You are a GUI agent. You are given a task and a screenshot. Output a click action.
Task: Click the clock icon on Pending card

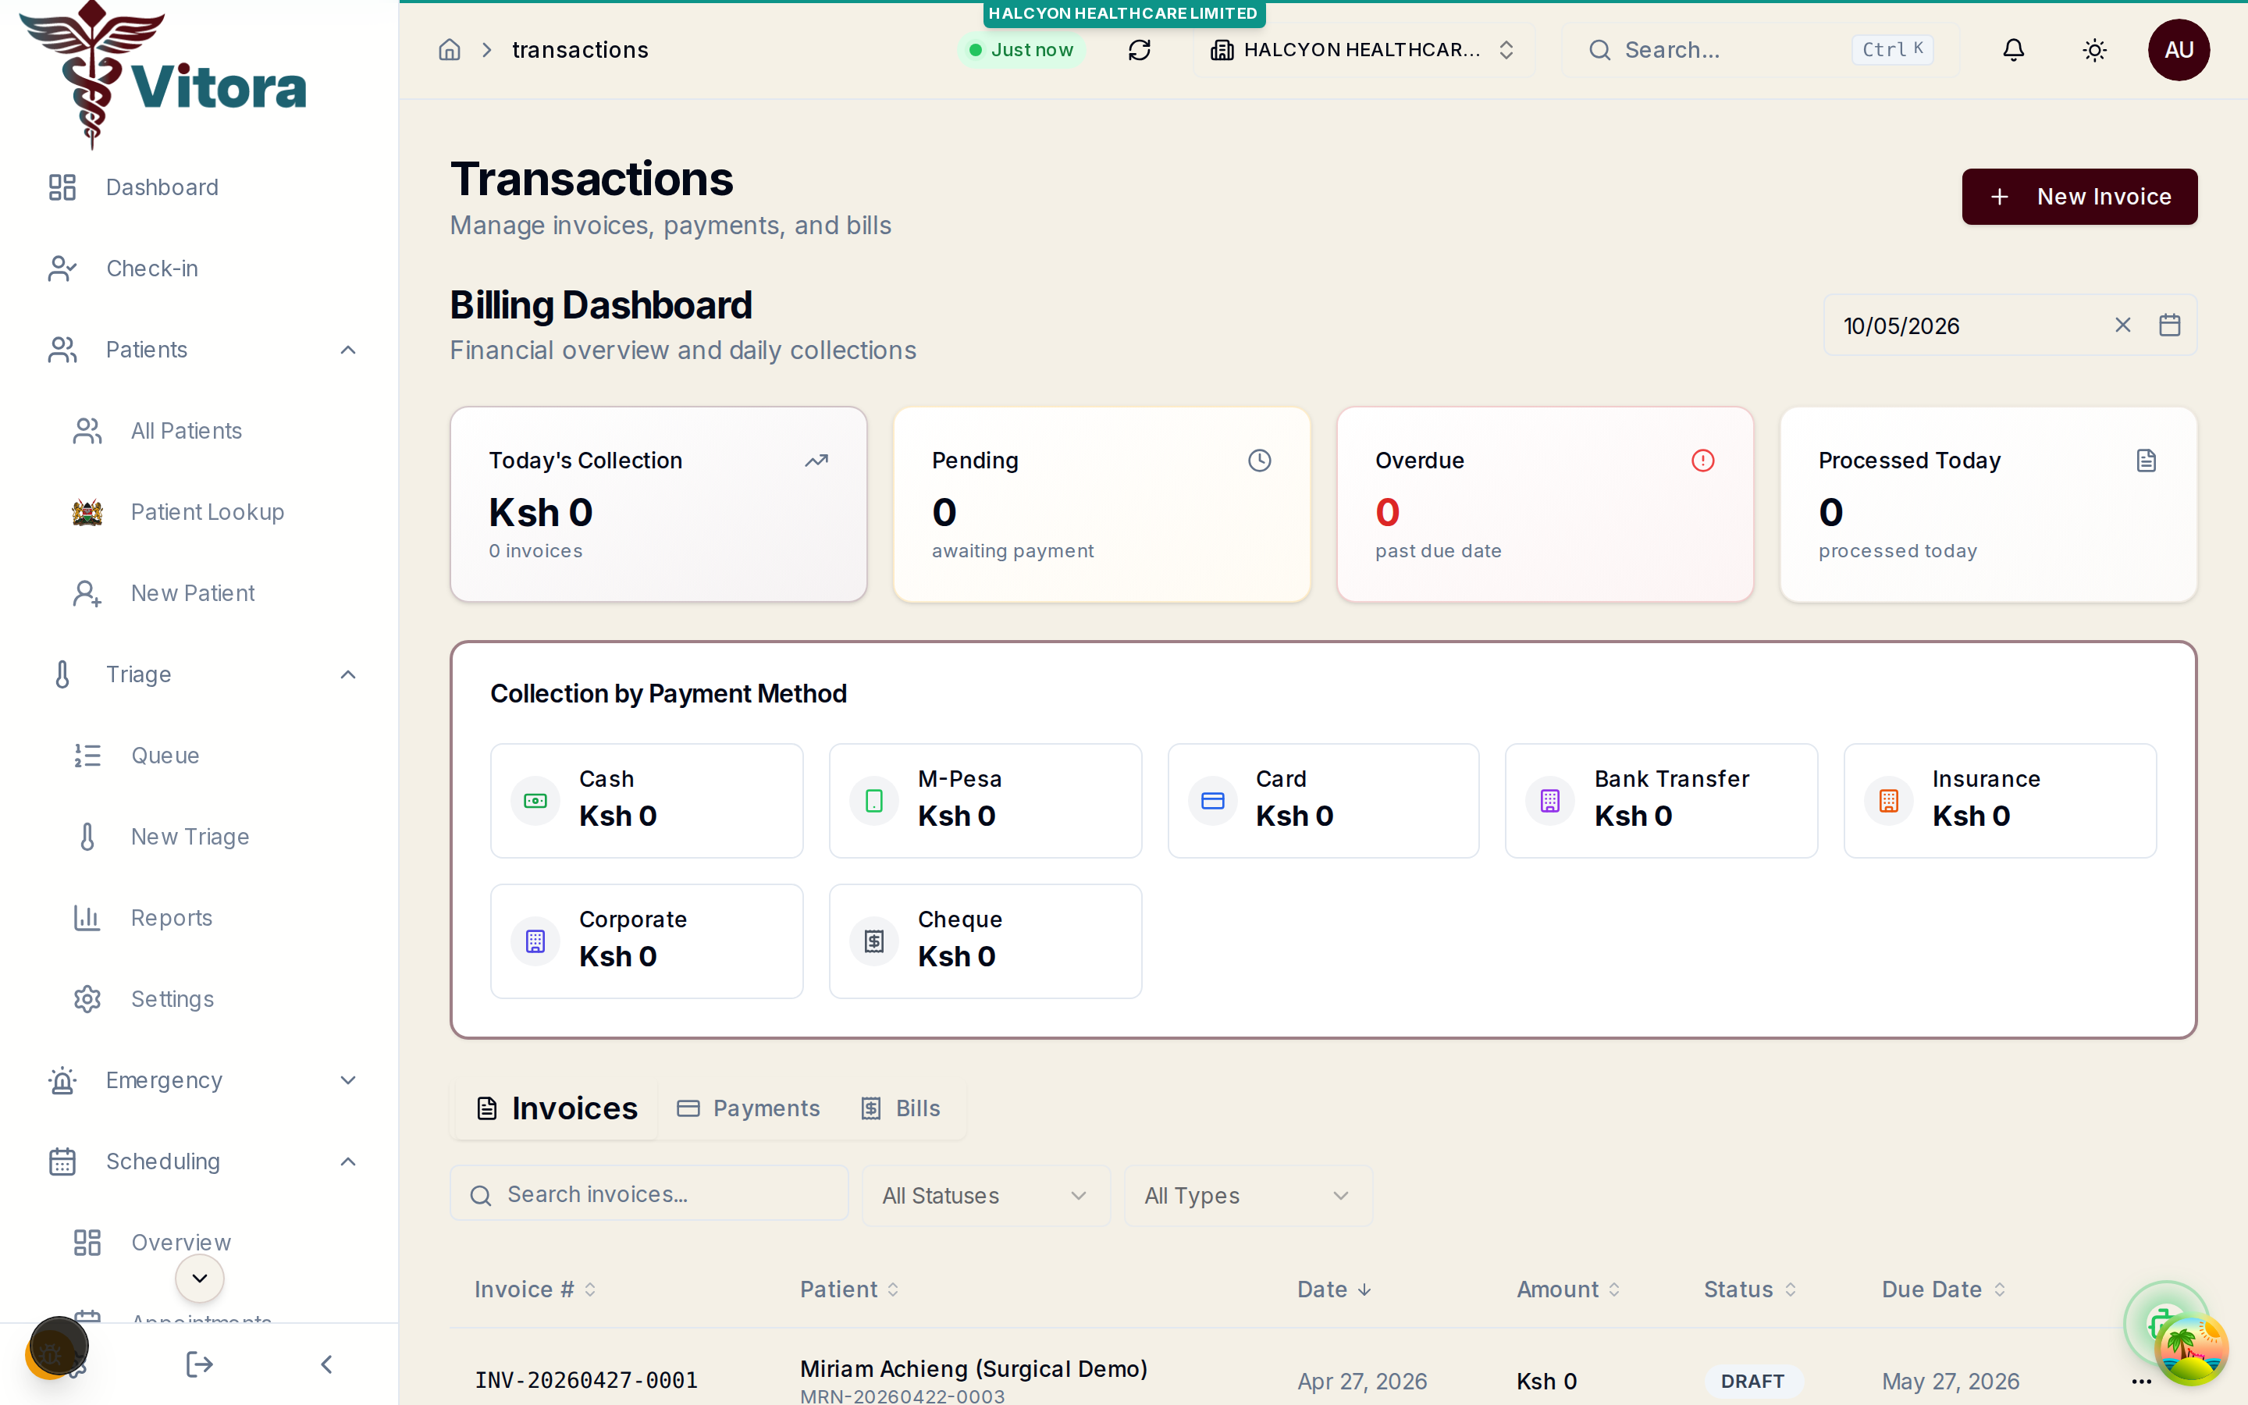click(x=1259, y=461)
